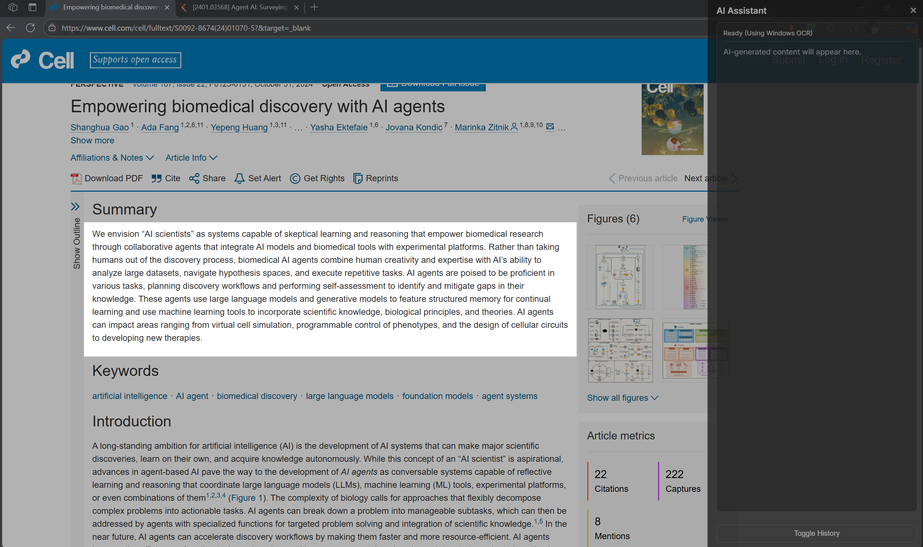
Task: Click the Download PDF icon
Action: (x=76, y=178)
